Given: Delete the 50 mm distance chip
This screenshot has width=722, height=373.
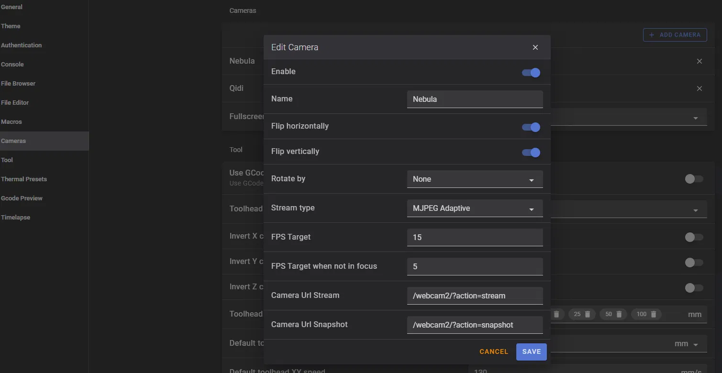Looking at the screenshot, I should [x=619, y=314].
